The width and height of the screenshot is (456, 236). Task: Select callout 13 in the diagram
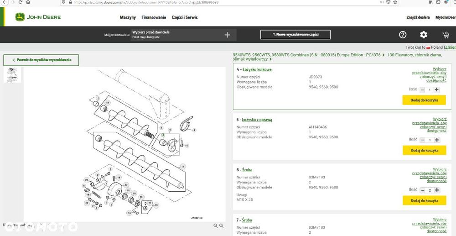point(156,205)
